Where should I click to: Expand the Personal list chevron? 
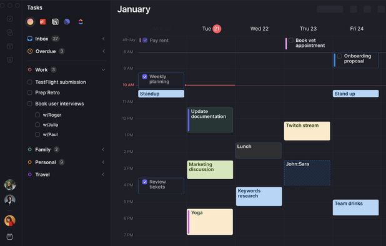104,162
